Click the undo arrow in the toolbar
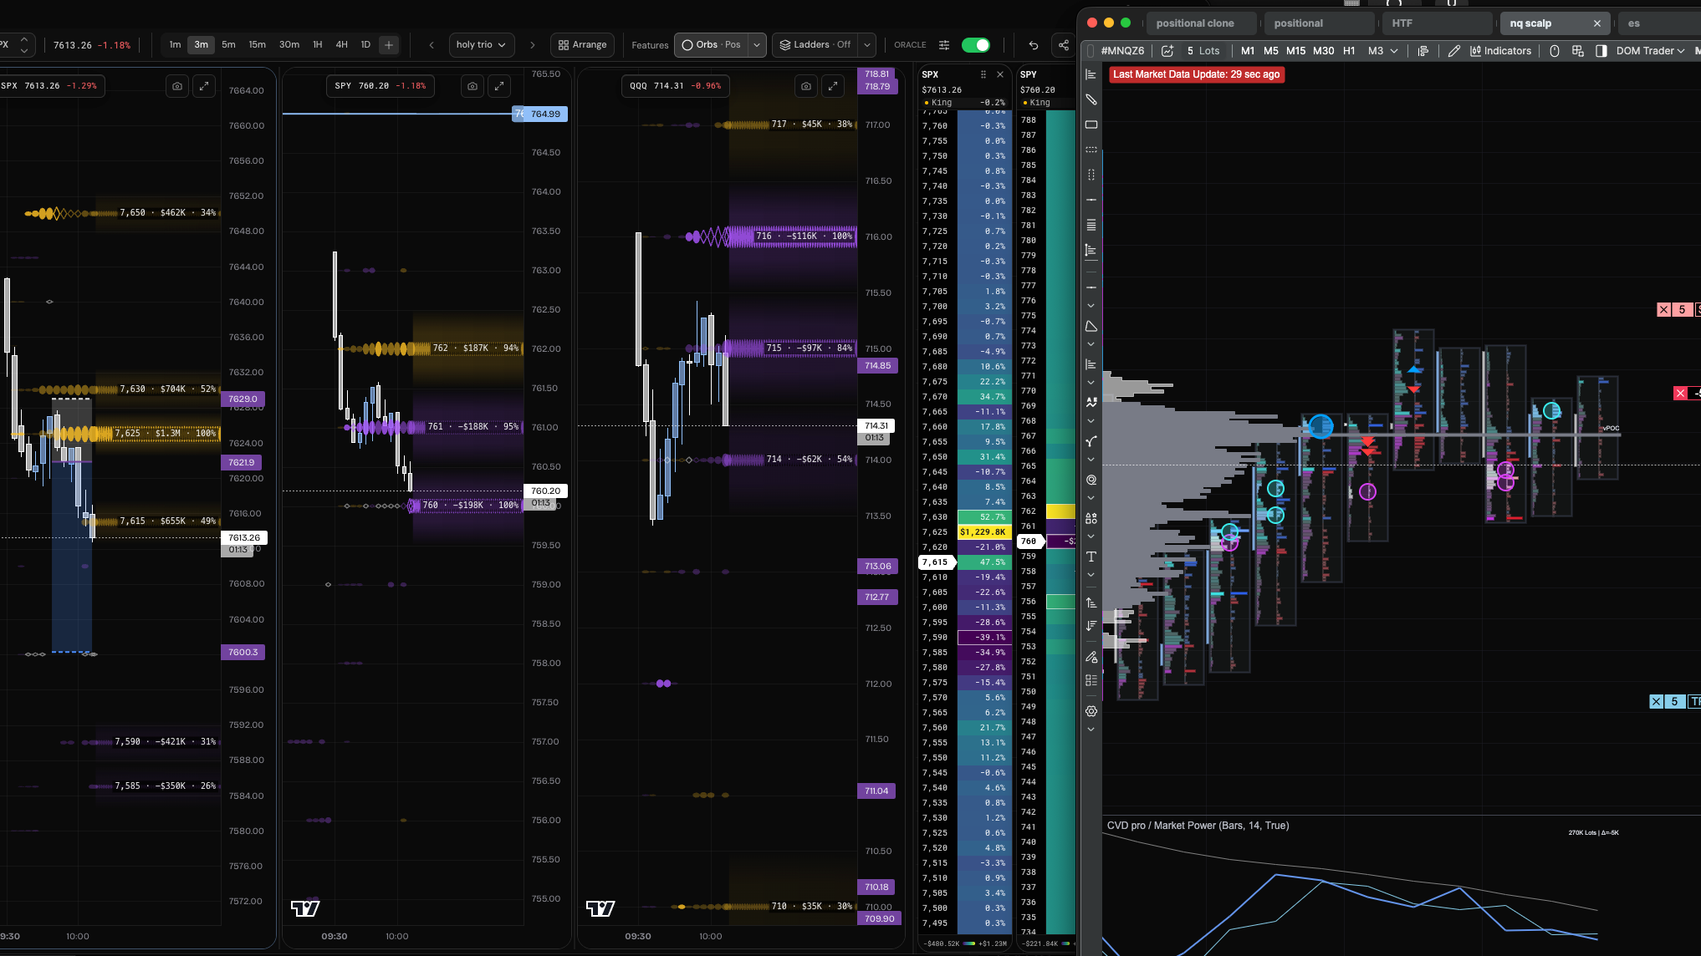 (1034, 45)
